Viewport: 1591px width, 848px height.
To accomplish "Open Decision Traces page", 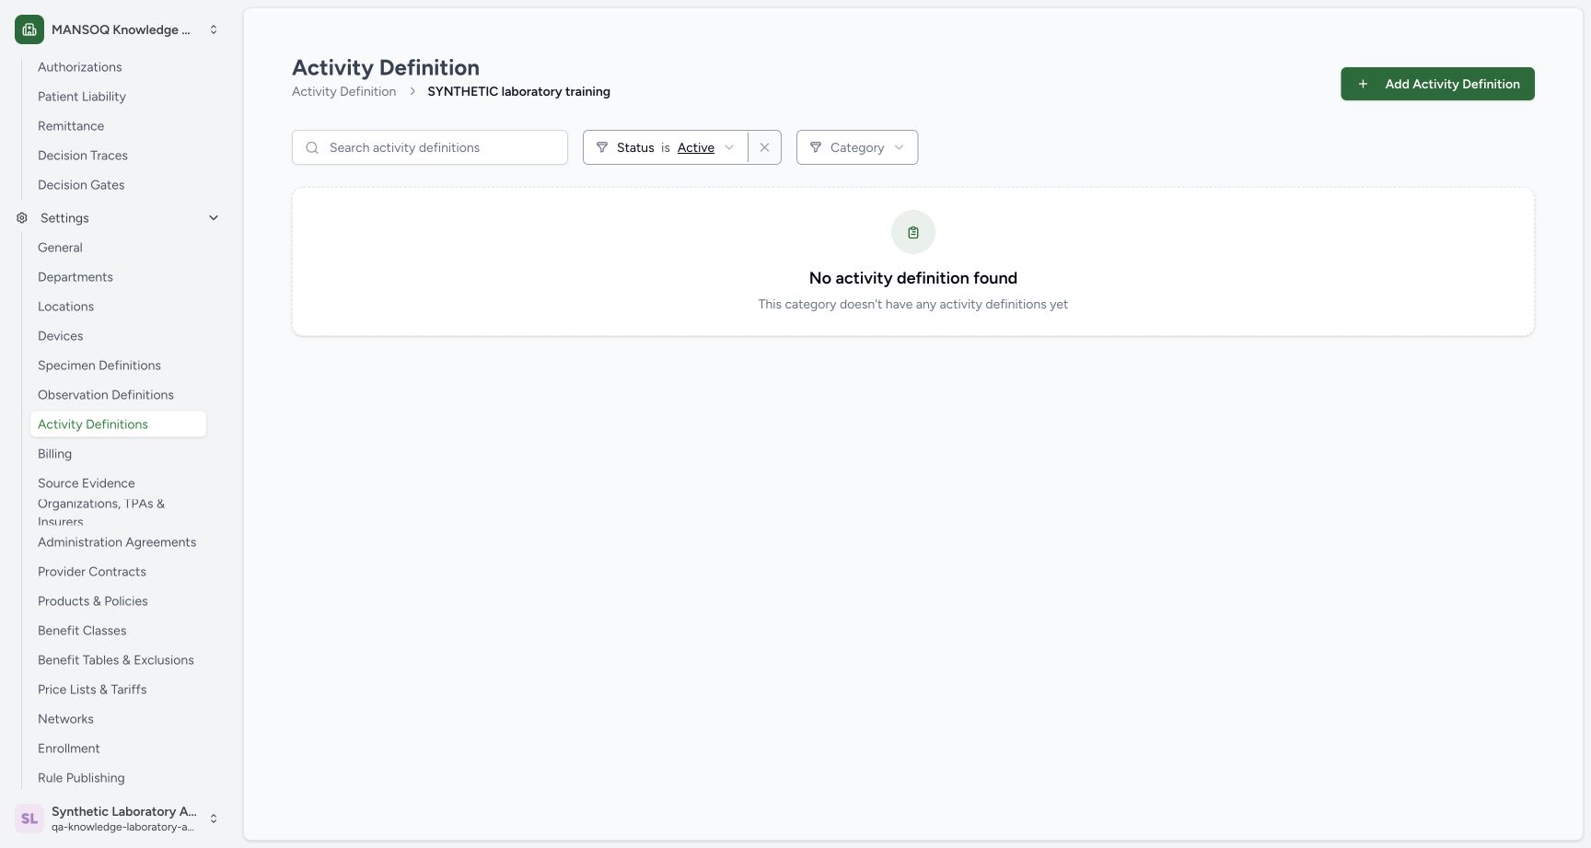I will pos(83,156).
